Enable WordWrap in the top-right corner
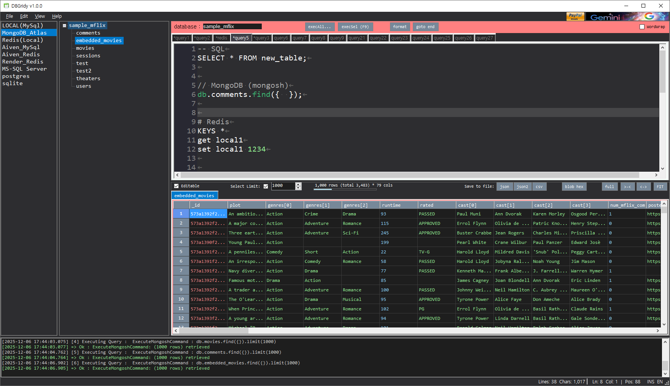 click(641, 26)
